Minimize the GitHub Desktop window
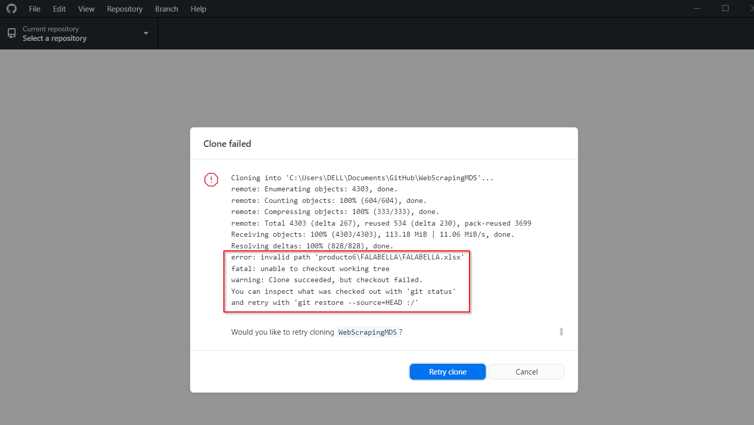Image resolution: width=754 pixels, height=425 pixels. (x=697, y=8)
